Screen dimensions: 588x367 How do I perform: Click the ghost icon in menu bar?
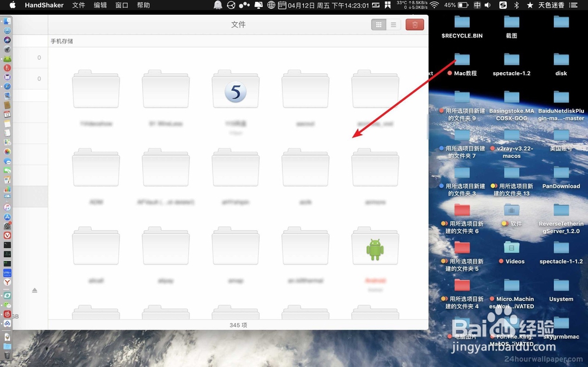click(218, 5)
